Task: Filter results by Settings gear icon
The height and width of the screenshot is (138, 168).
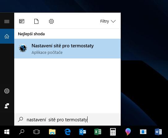Action: (51, 21)
